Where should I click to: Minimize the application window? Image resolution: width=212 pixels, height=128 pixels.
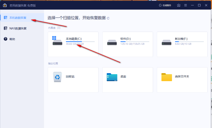192,5
